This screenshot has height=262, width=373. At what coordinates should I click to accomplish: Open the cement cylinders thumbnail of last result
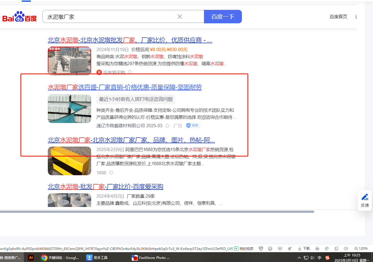pos(69,200)
